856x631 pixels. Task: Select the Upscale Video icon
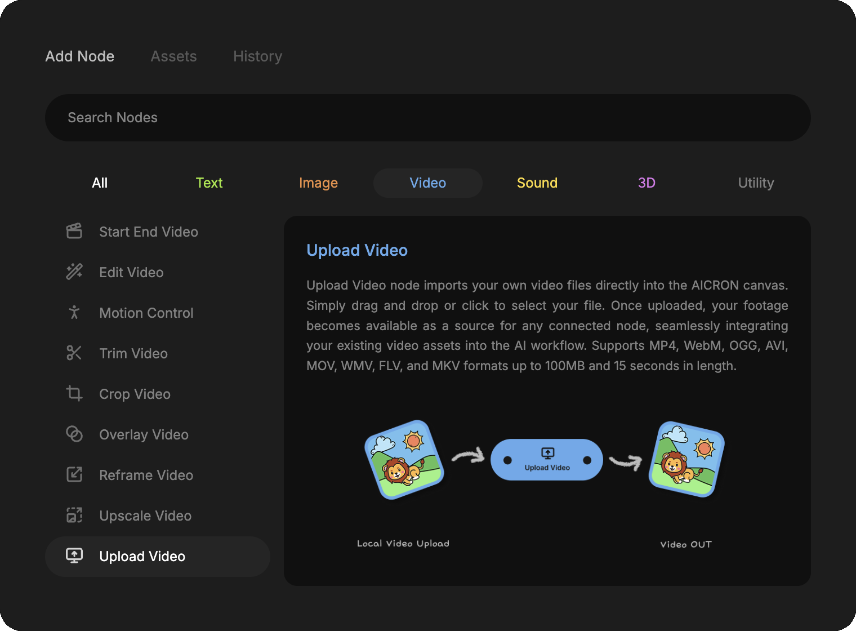(74, 515)
